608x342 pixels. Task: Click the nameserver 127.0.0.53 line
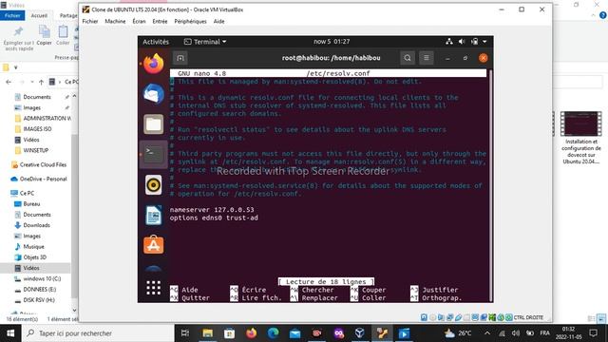pos(212,210)
